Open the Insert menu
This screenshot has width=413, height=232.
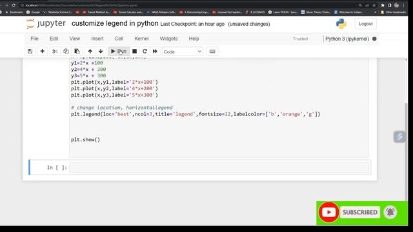[x=97, y=39]
